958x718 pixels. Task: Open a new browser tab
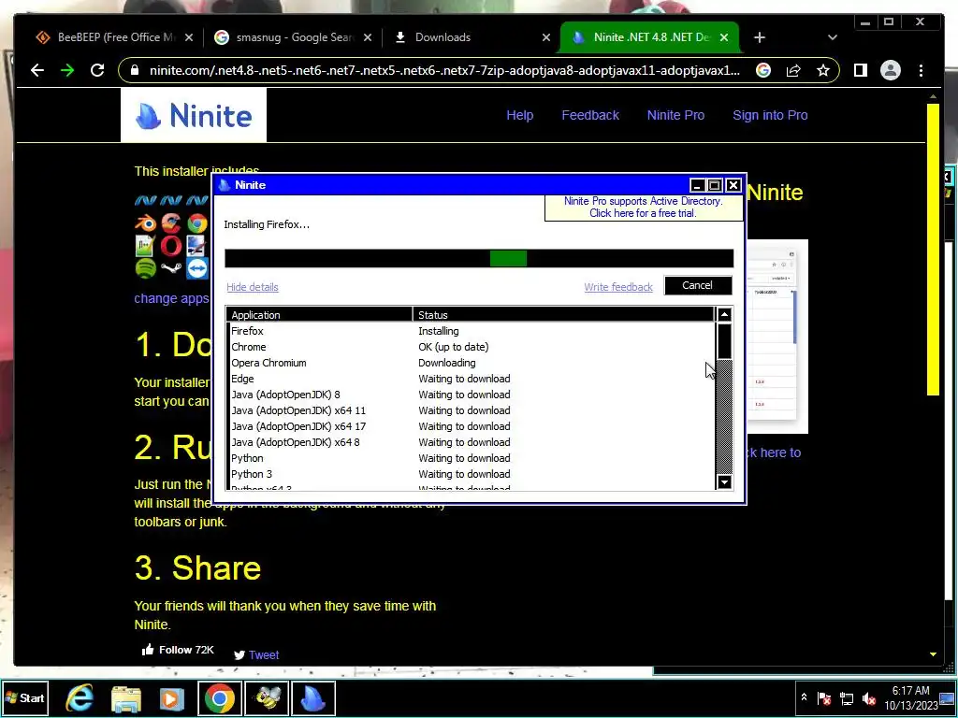[760, 37]
